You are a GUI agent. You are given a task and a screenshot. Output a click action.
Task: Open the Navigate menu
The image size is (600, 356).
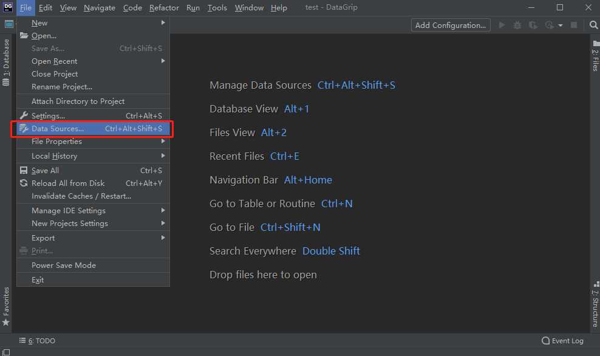point(100,8)
